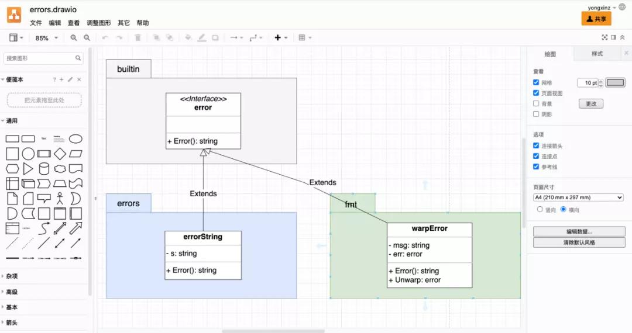Collapse the toolbar with double-chevron icon

pos(622,37)
